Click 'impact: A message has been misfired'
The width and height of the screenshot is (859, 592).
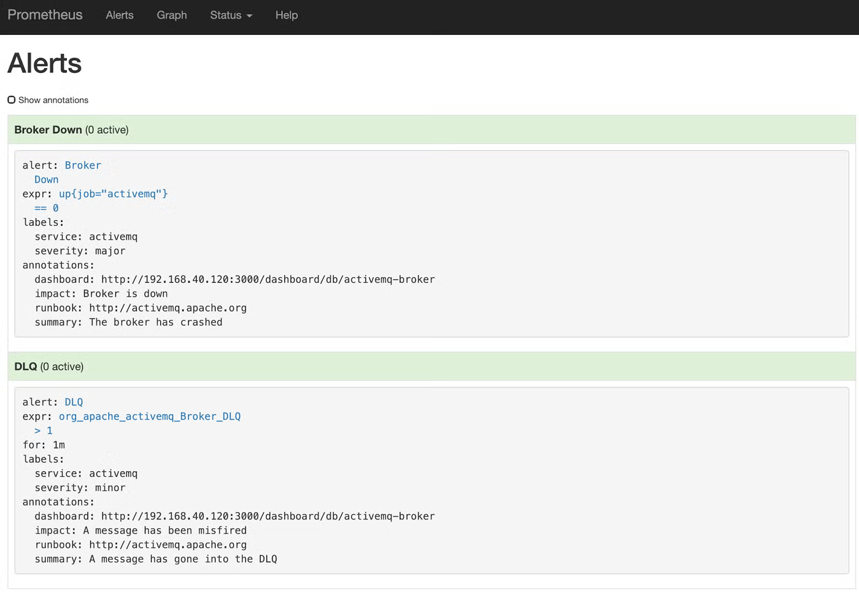tap(141, 531)
